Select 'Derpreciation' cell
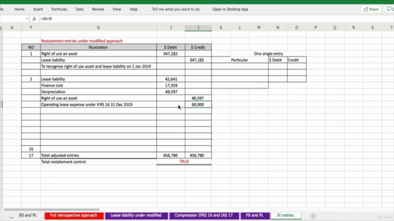The height and width of the screenshot is (221, 394). [98, 92]
